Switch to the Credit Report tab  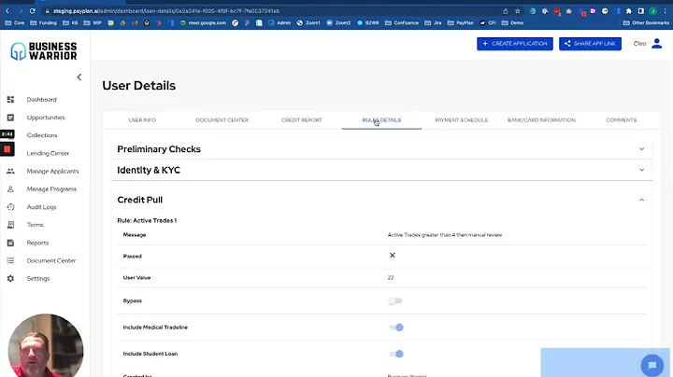(x=301, y=120)
